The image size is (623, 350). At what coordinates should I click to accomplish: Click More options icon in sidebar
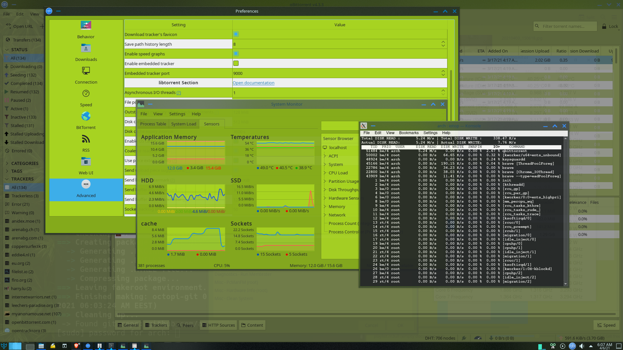[x=85, y=184]
